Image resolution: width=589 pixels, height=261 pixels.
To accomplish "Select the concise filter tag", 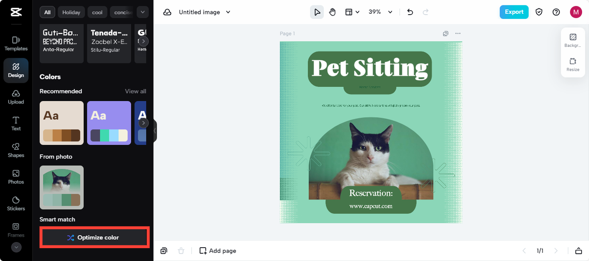I will point(122,12).
